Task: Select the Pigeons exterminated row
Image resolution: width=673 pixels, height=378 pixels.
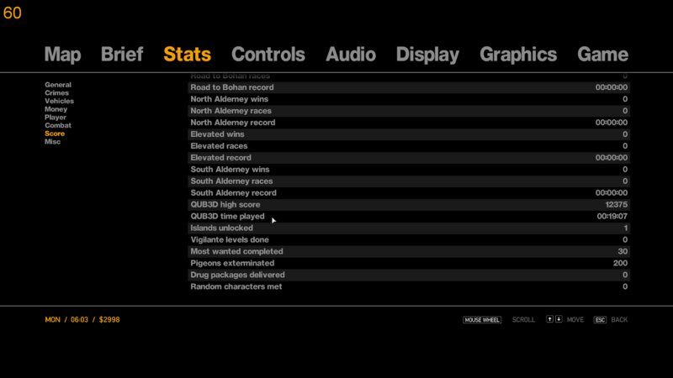Action: click(x=409, y=263)
